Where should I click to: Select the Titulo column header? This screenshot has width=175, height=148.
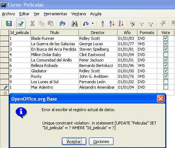coord(55,33)
